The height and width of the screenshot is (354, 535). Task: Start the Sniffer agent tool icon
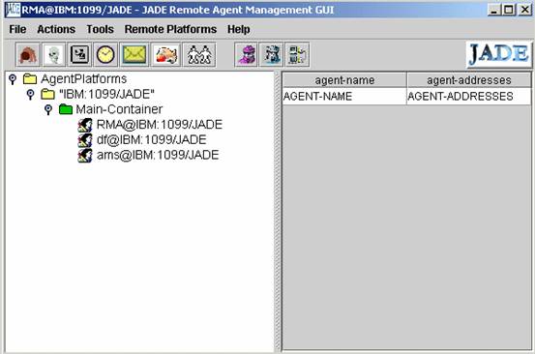coord(246,54)
